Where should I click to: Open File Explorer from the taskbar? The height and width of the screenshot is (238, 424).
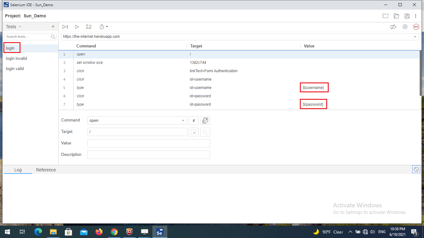[53, 232]
